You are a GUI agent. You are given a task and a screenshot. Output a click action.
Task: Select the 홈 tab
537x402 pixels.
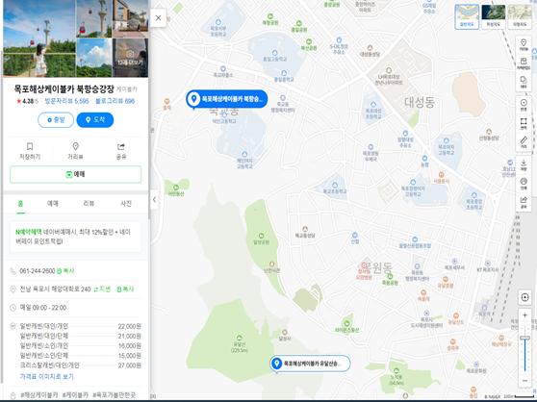[x=20, y=204]
